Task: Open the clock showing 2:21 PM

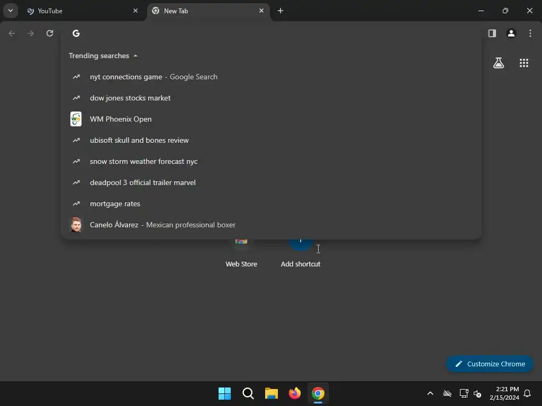Action: point(504,393)
